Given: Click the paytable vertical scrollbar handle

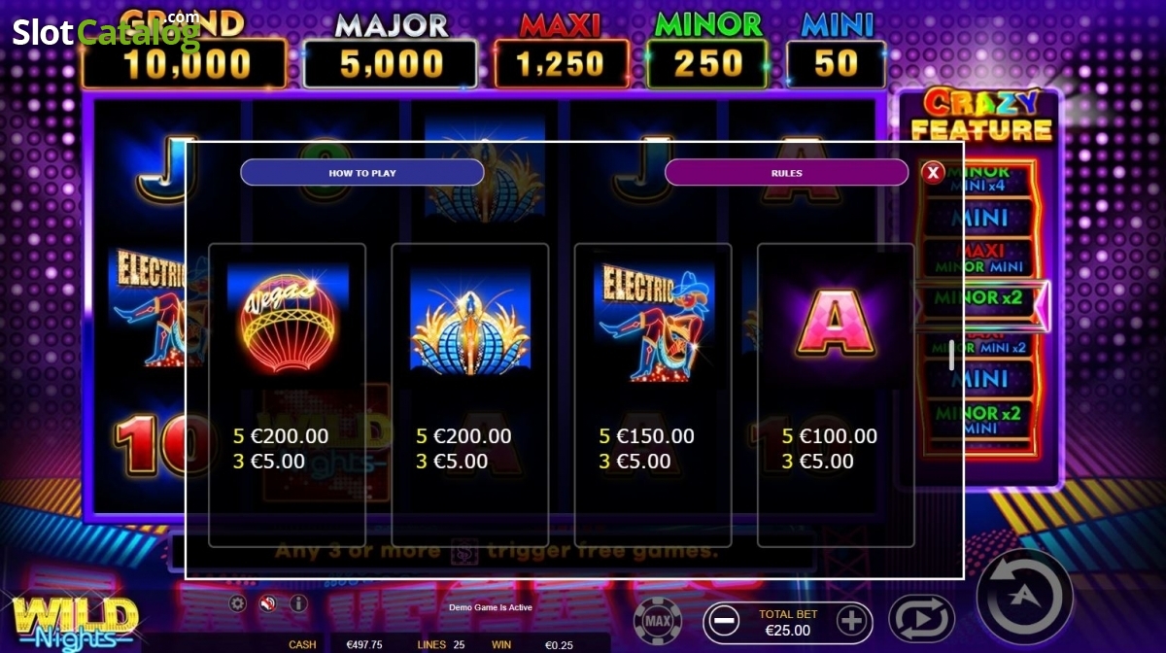Looking at the screenshot, I should pos(951,357).
